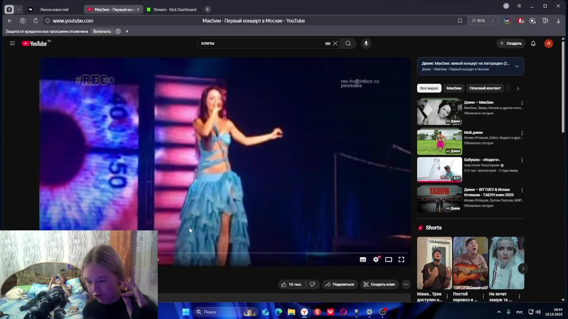The width and height of the screenshot is (568, 319).
Task: Like the video (16 тыс.)
Action: [292, 284]
